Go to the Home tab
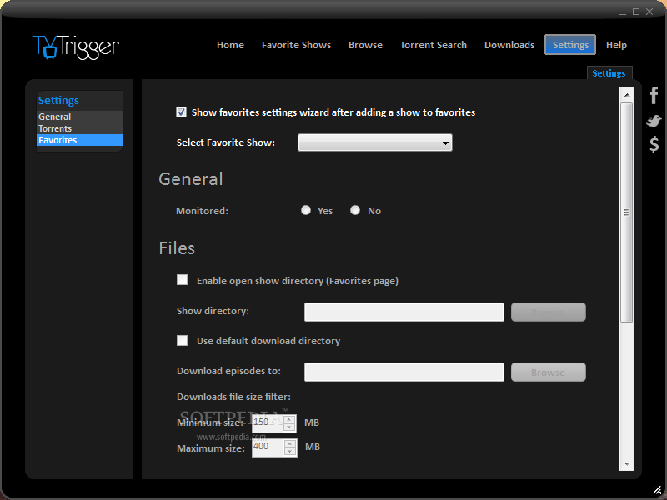This screenshot has width=667, height=500. (230, 45)
